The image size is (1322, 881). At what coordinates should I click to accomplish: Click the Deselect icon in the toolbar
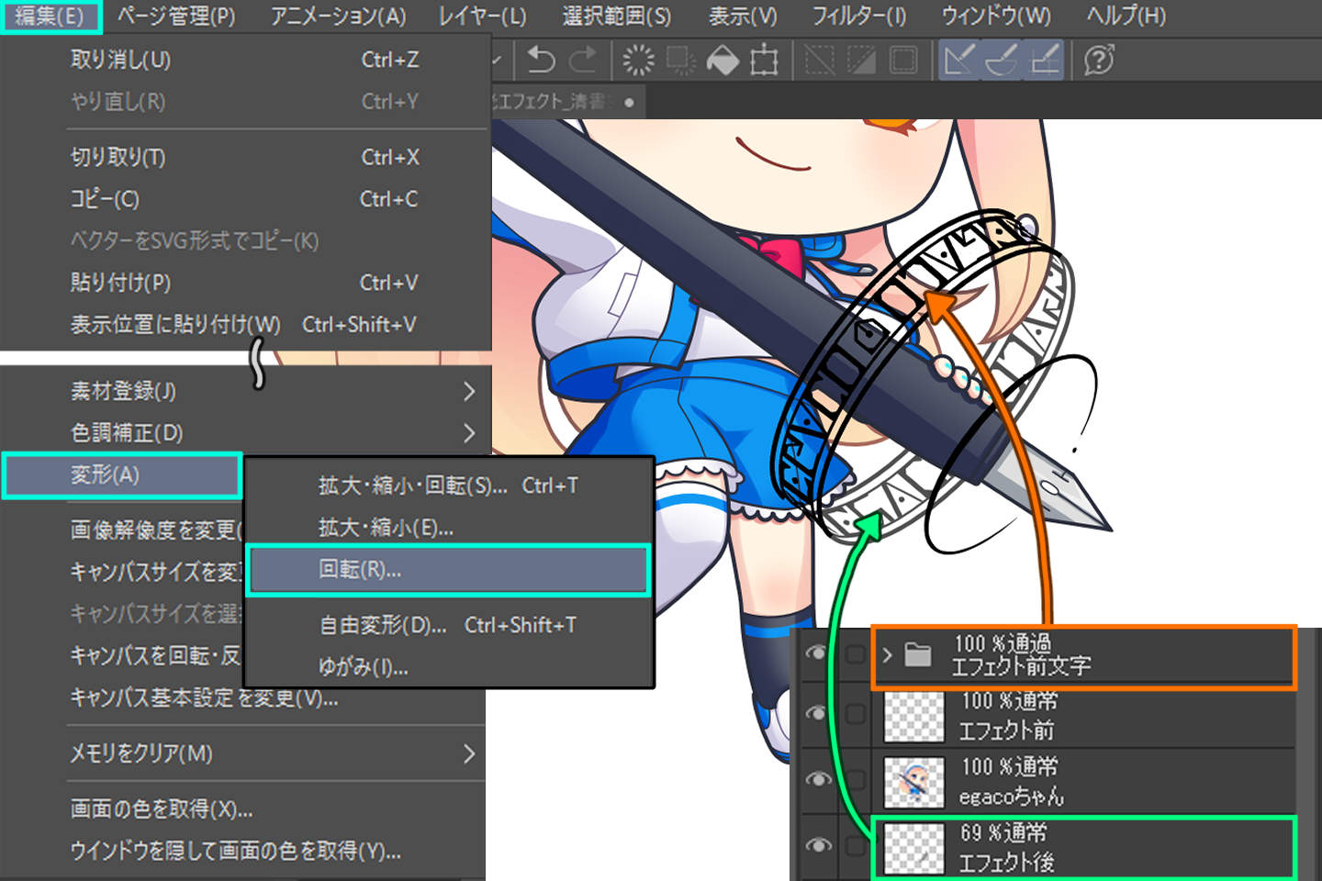click(x=822, y=60)
